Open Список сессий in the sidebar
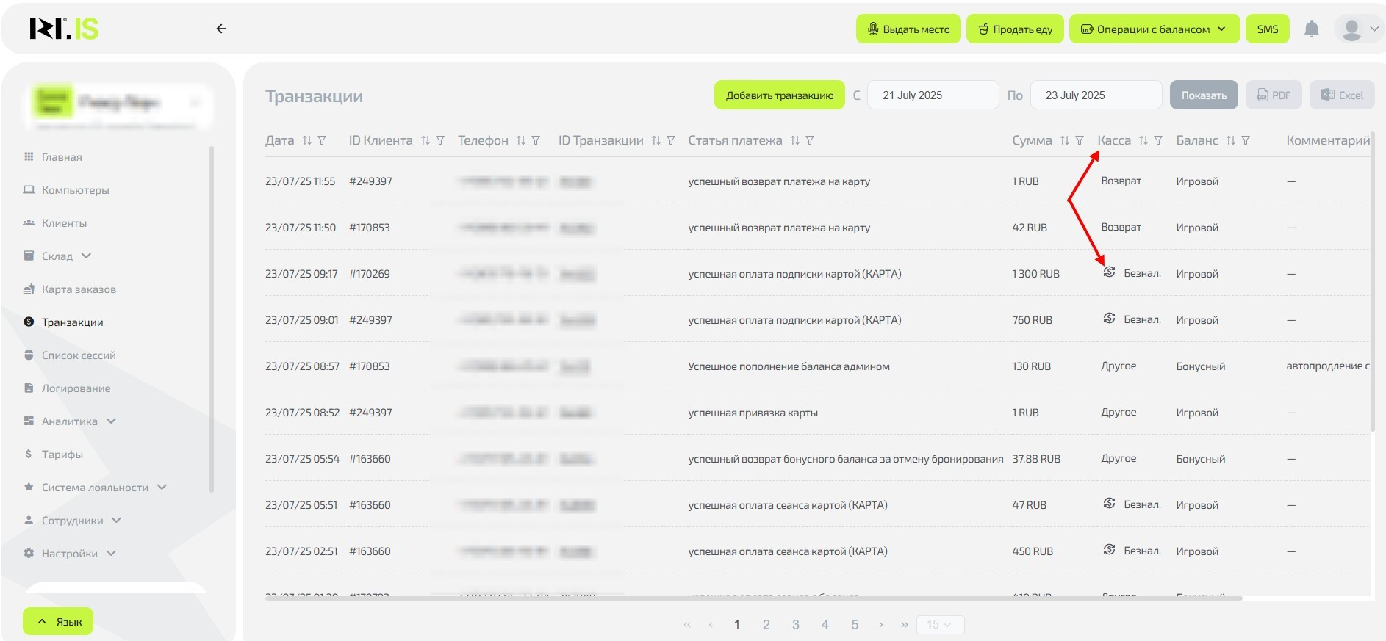This screenshot has height=641, width=1386. (x=79, y=355)
